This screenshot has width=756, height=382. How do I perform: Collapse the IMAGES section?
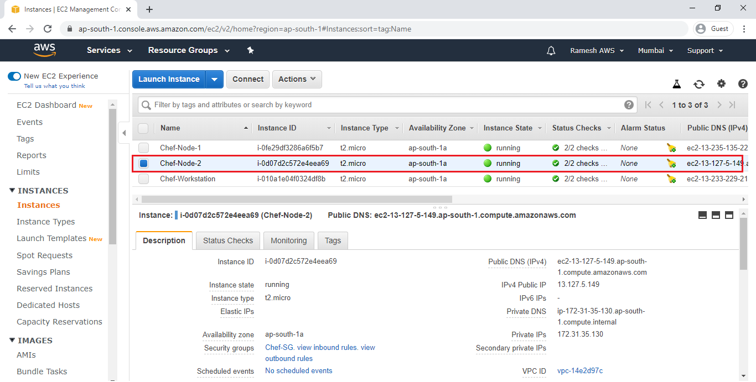[x=13, y=341]
